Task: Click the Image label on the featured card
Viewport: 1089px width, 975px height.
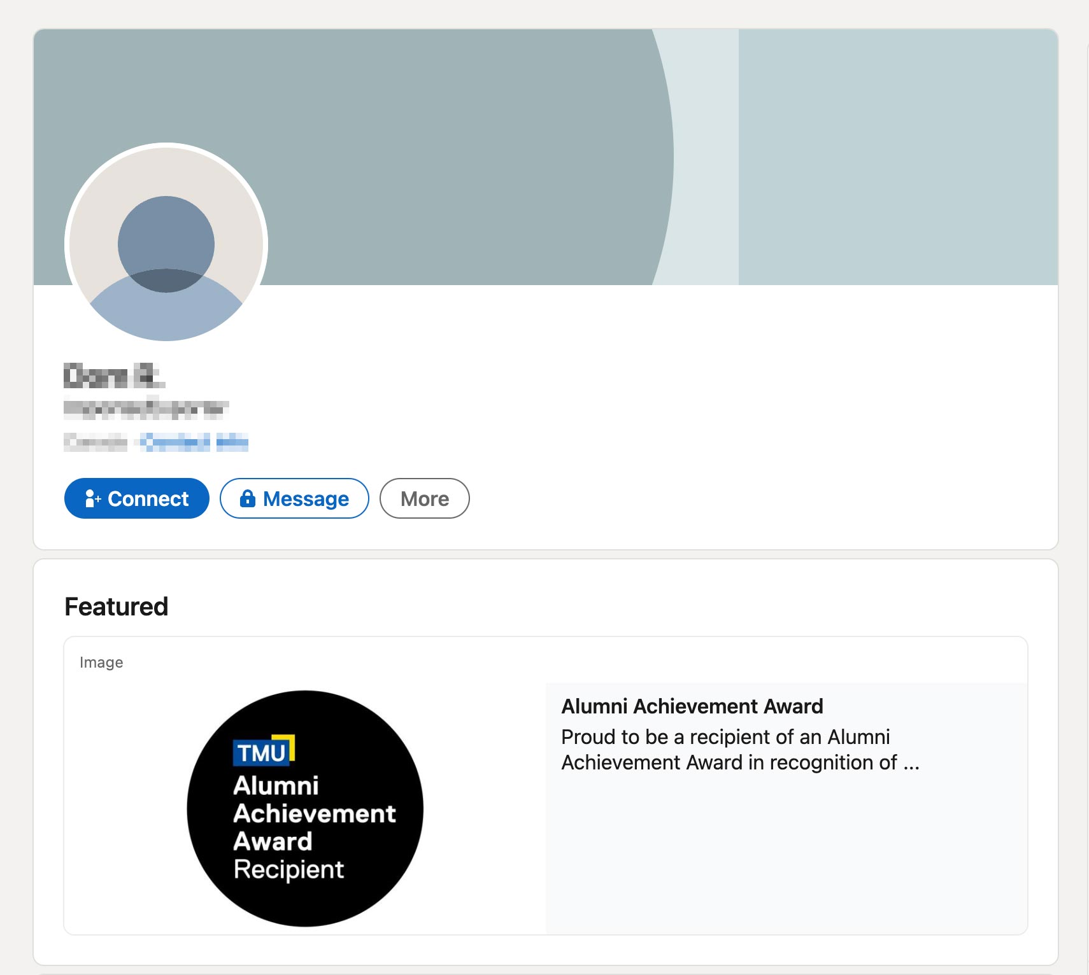Action: pos(101,662)
